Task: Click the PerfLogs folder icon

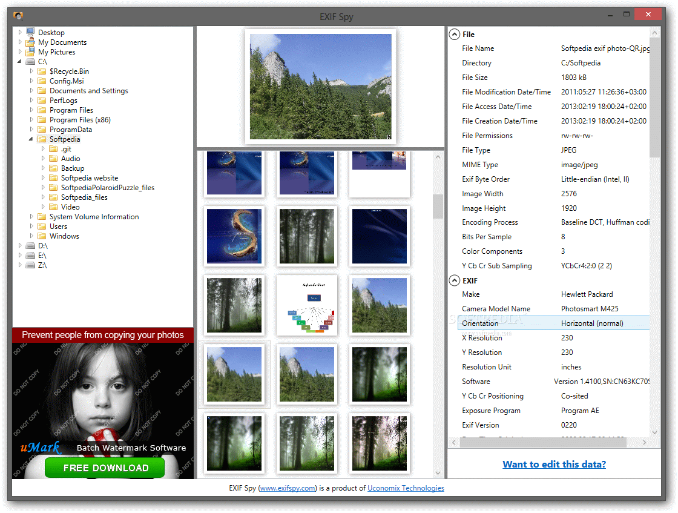Action: pos(42,100)
